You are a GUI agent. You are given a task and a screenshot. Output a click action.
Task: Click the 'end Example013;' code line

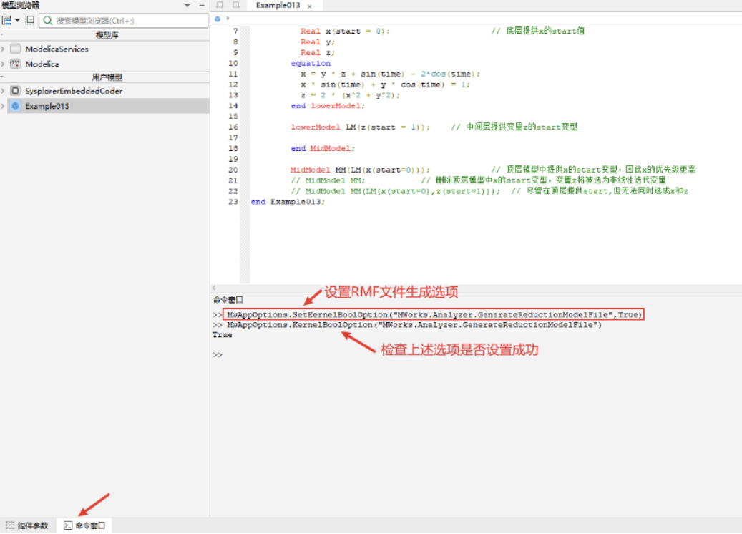coord(288,202)
